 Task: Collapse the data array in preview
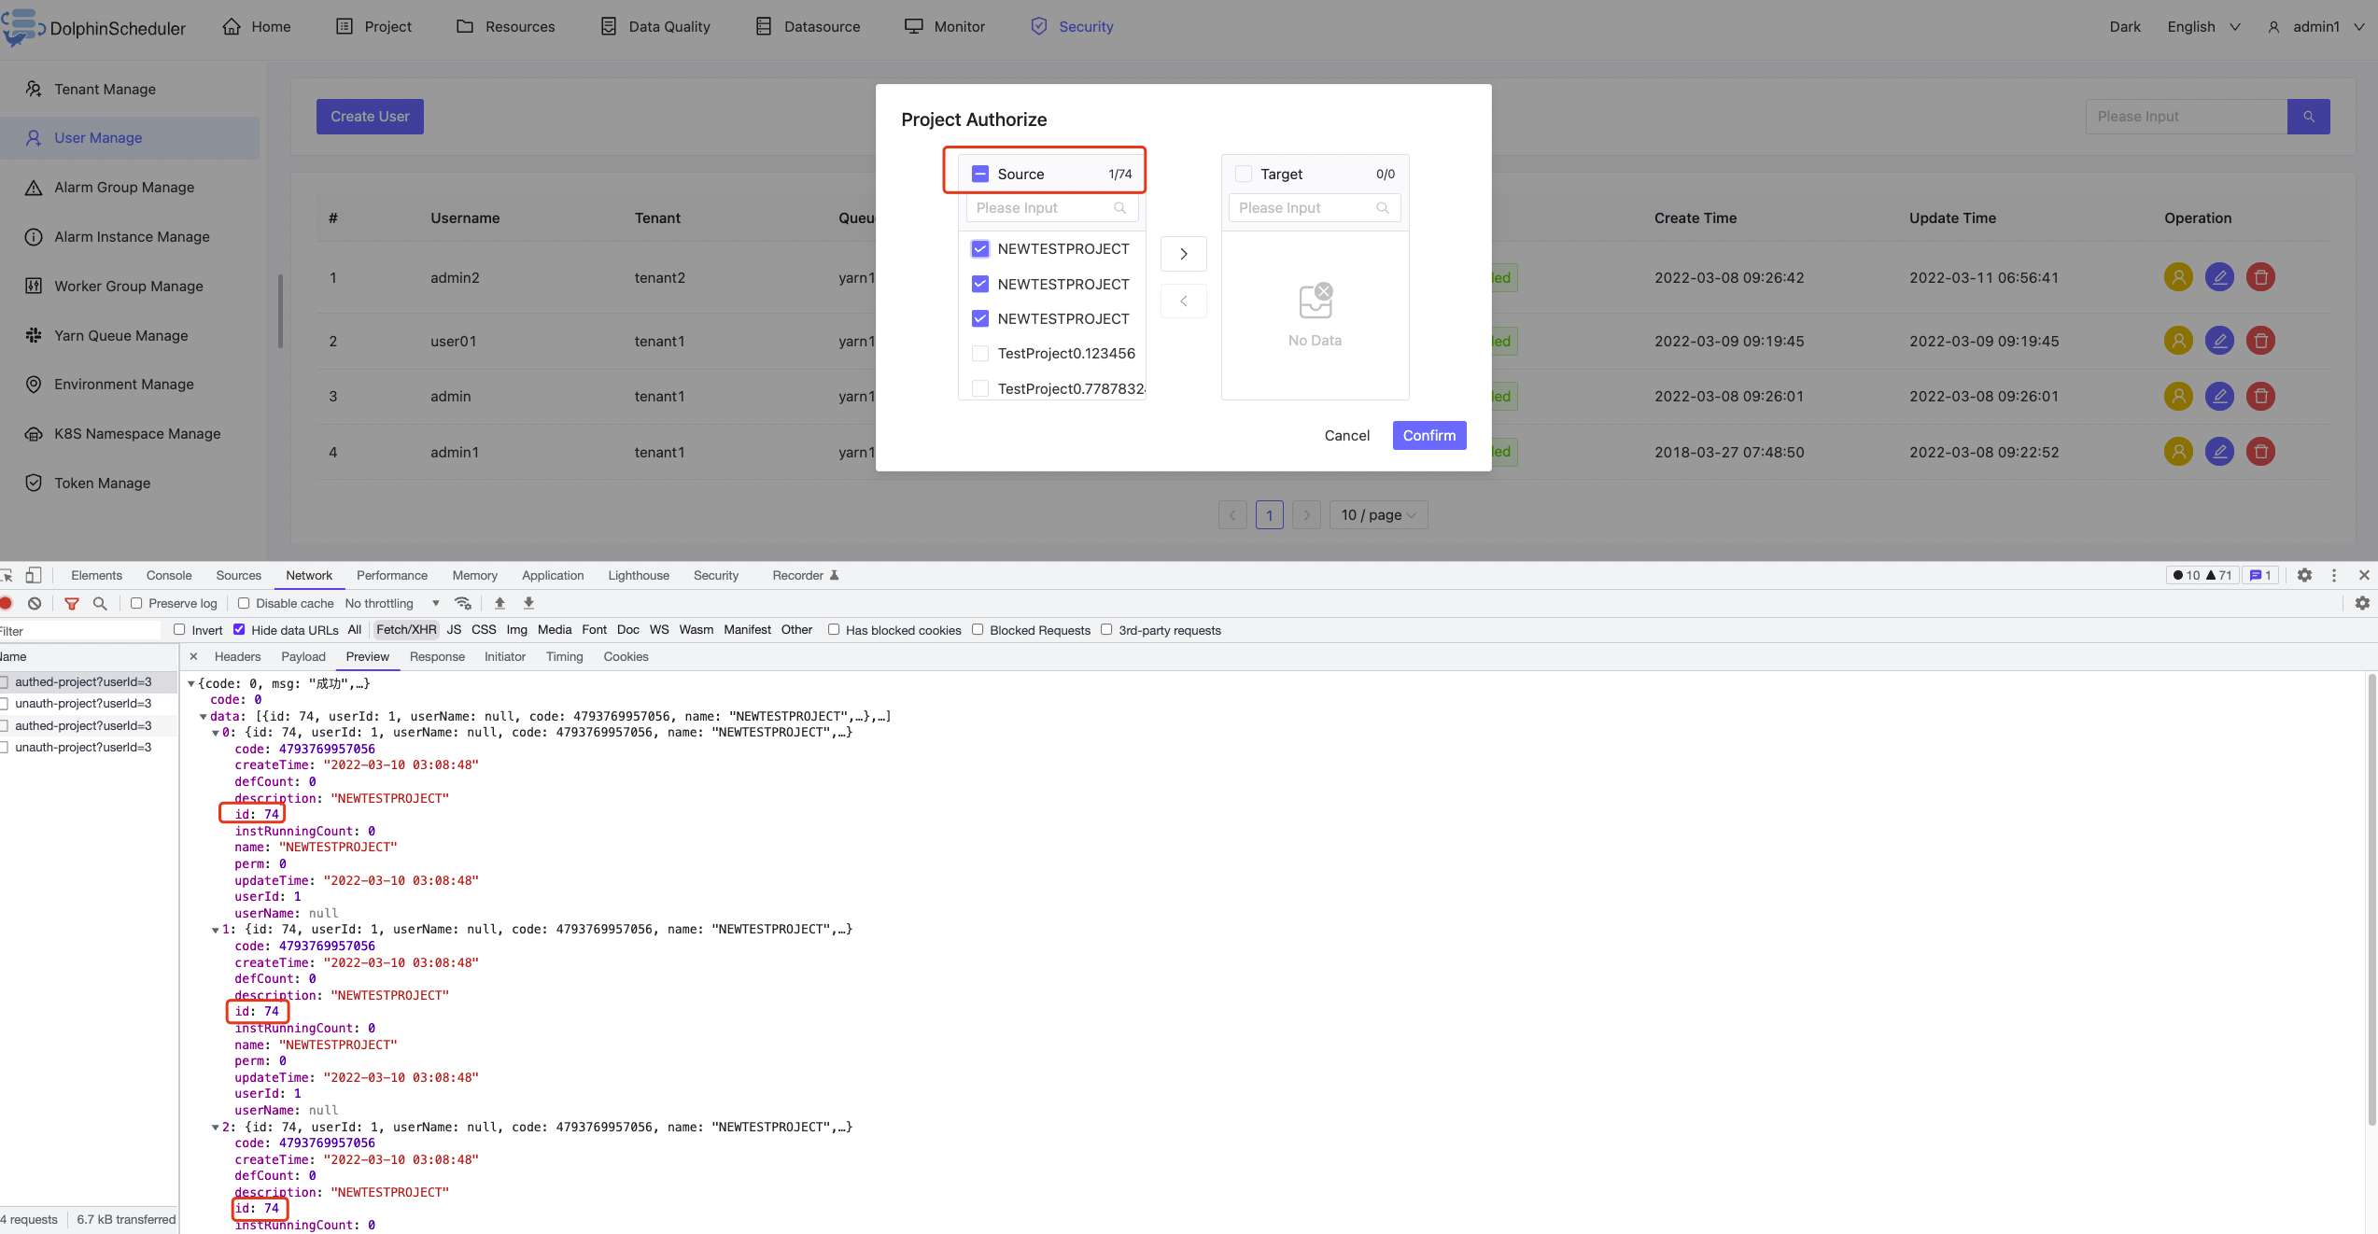pos(204,717)
